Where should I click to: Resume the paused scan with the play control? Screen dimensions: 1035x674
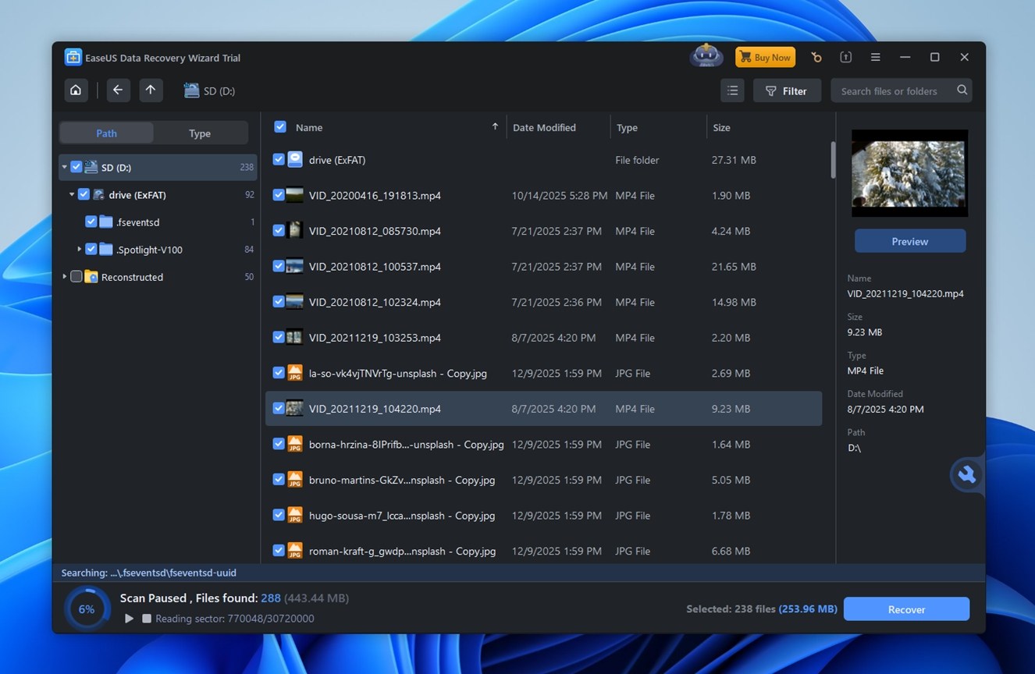click(129, 618)
